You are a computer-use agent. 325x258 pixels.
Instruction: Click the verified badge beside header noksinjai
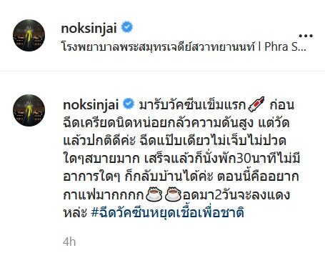127,27
